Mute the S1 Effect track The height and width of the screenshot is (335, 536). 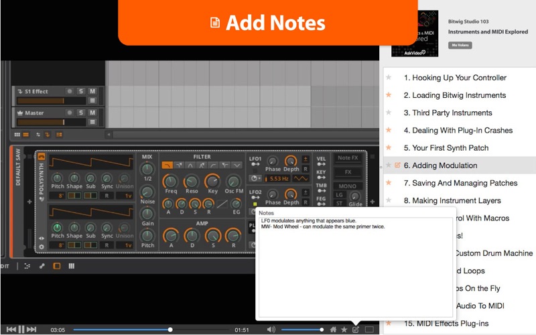[92, 91]
